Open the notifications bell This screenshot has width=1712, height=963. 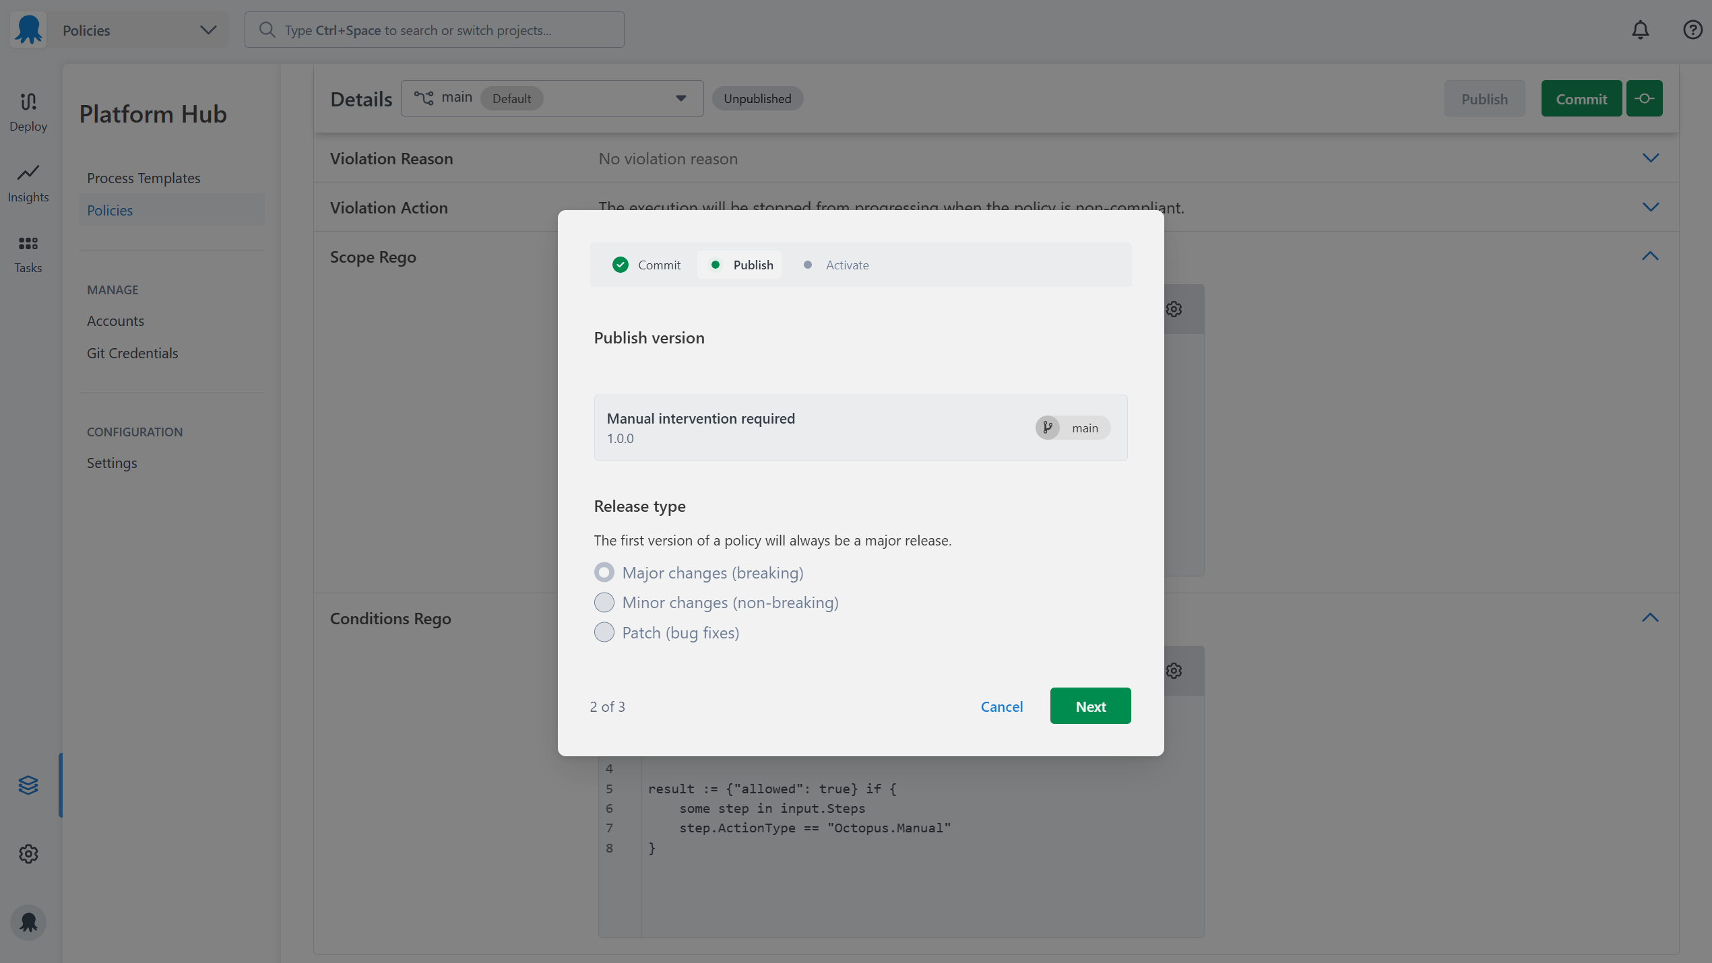(1640, 30)
